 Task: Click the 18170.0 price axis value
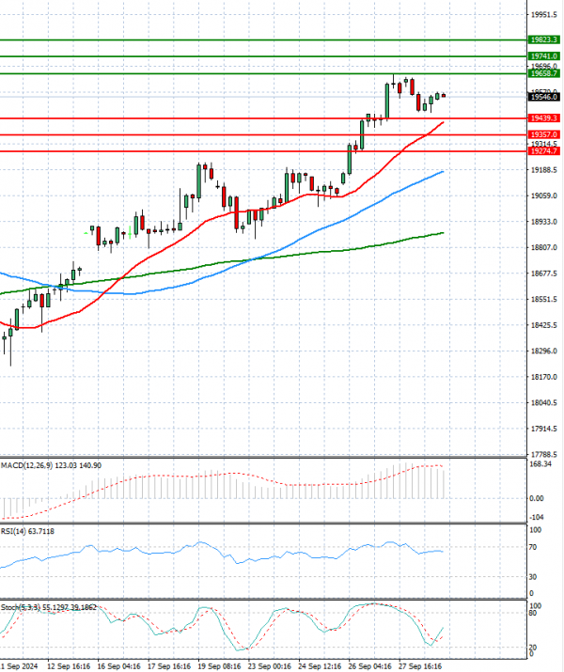[x=544, y=377]
